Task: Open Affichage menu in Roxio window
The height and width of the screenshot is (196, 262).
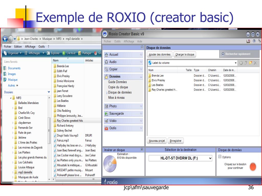Action: coord(129,41)
